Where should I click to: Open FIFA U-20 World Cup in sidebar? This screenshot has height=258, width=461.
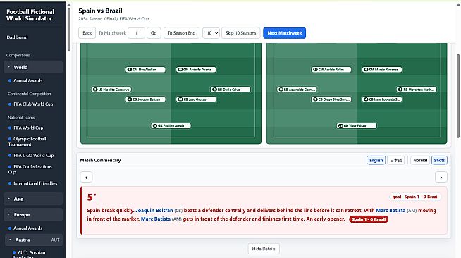tap(34, 156)
